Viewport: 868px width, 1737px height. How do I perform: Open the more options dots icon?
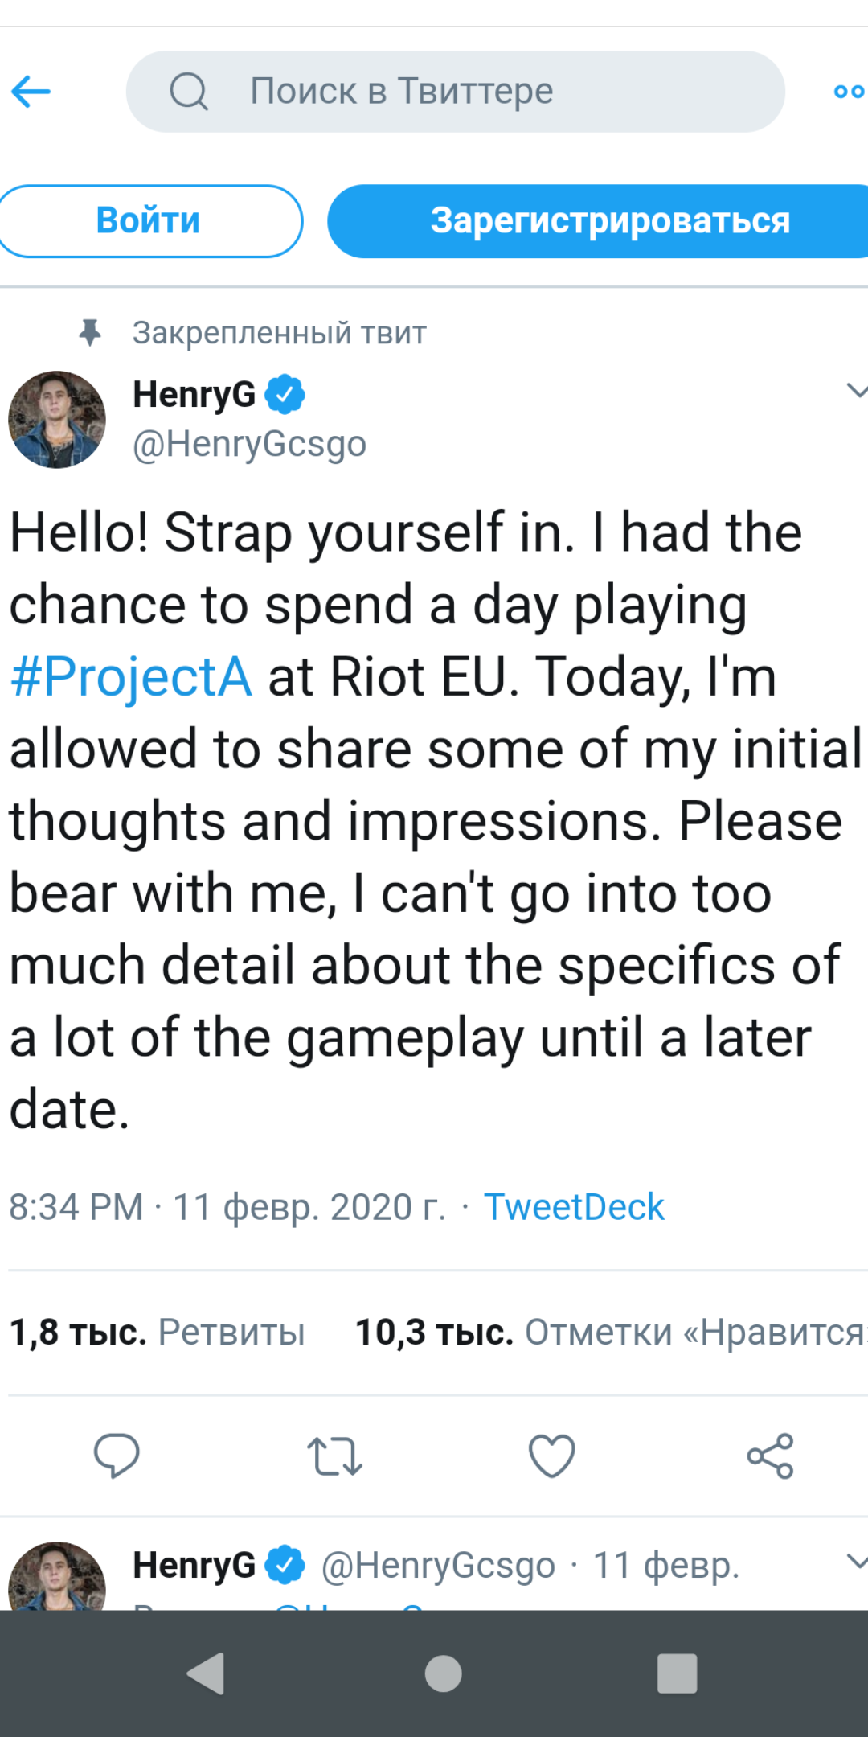tap(849, 92)
